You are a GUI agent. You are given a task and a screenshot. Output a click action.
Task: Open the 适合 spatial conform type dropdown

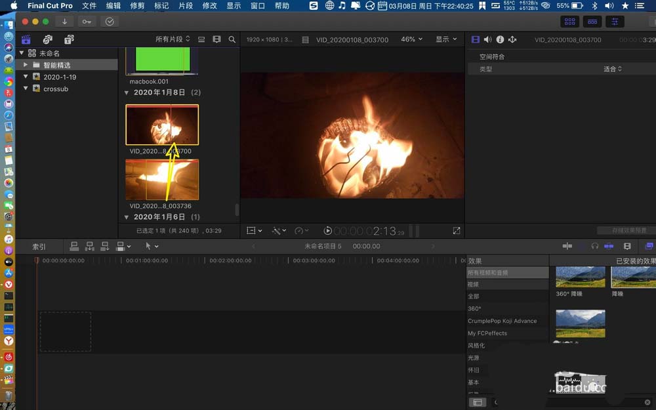pyautogui.click(x=613, y=69)
